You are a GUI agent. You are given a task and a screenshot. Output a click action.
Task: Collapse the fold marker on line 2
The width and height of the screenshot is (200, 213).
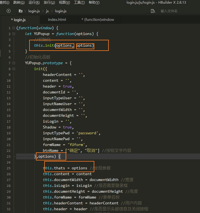[x=14, y=34]
